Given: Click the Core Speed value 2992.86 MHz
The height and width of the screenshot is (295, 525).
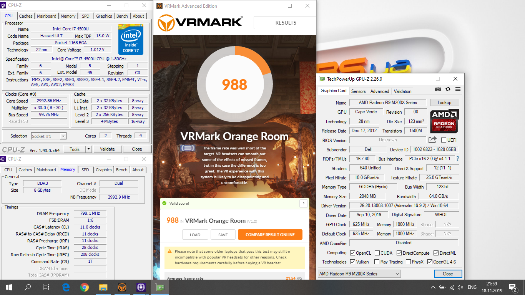Looking at the screenshot, I should (49, 101).
